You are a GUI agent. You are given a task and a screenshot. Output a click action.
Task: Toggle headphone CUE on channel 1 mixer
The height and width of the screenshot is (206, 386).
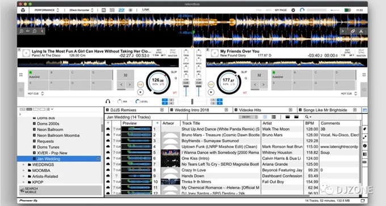[186, 83]
